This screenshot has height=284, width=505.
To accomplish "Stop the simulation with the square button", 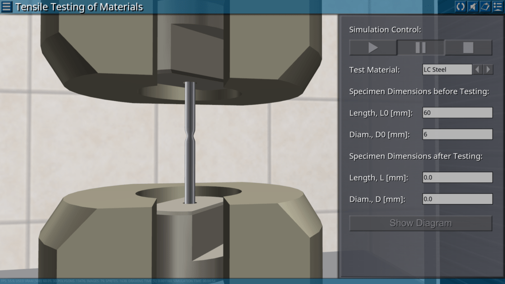I will click(468, 48).
